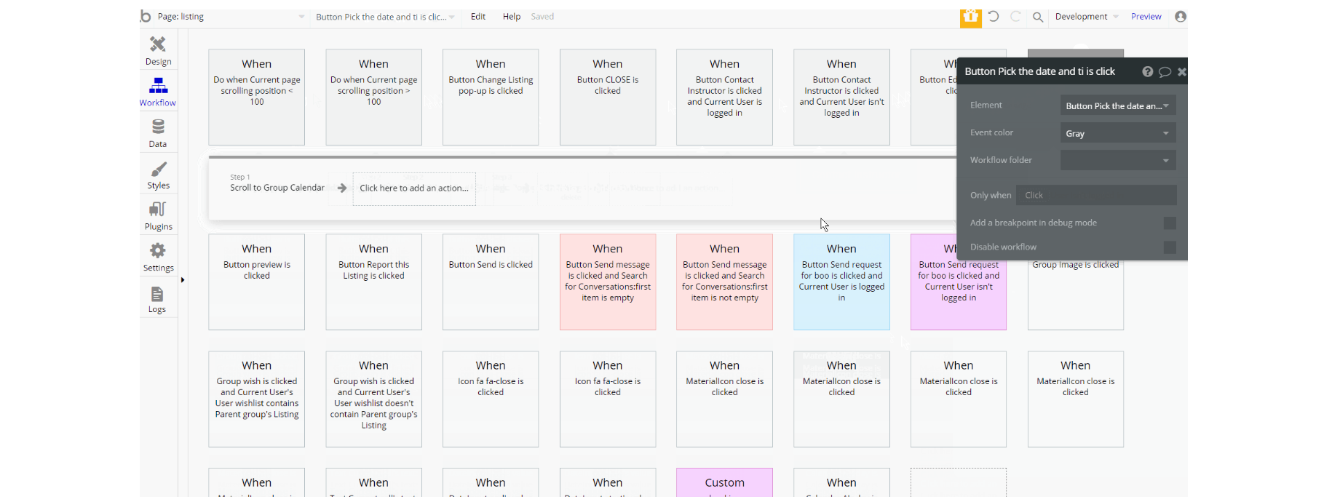The width and height of the screenshot is (1332, 502).
Task: Open the Help menu
Action: 512,17
